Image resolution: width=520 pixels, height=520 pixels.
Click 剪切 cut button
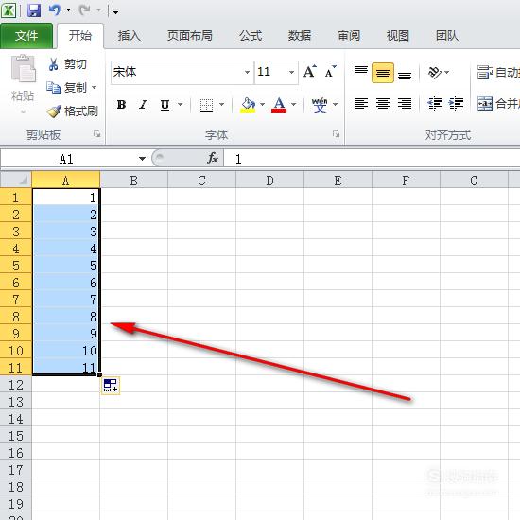coord(67,64)
